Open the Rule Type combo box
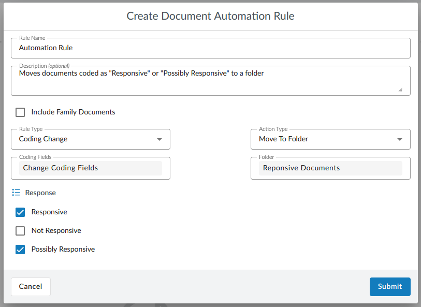Screen dimensions: 421x307 pos(91,139)
